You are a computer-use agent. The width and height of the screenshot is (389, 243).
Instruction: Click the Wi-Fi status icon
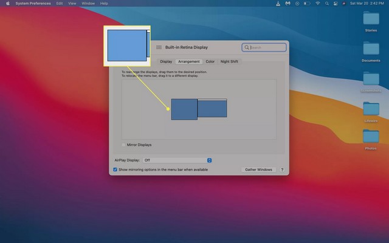(x=317, y=3)
